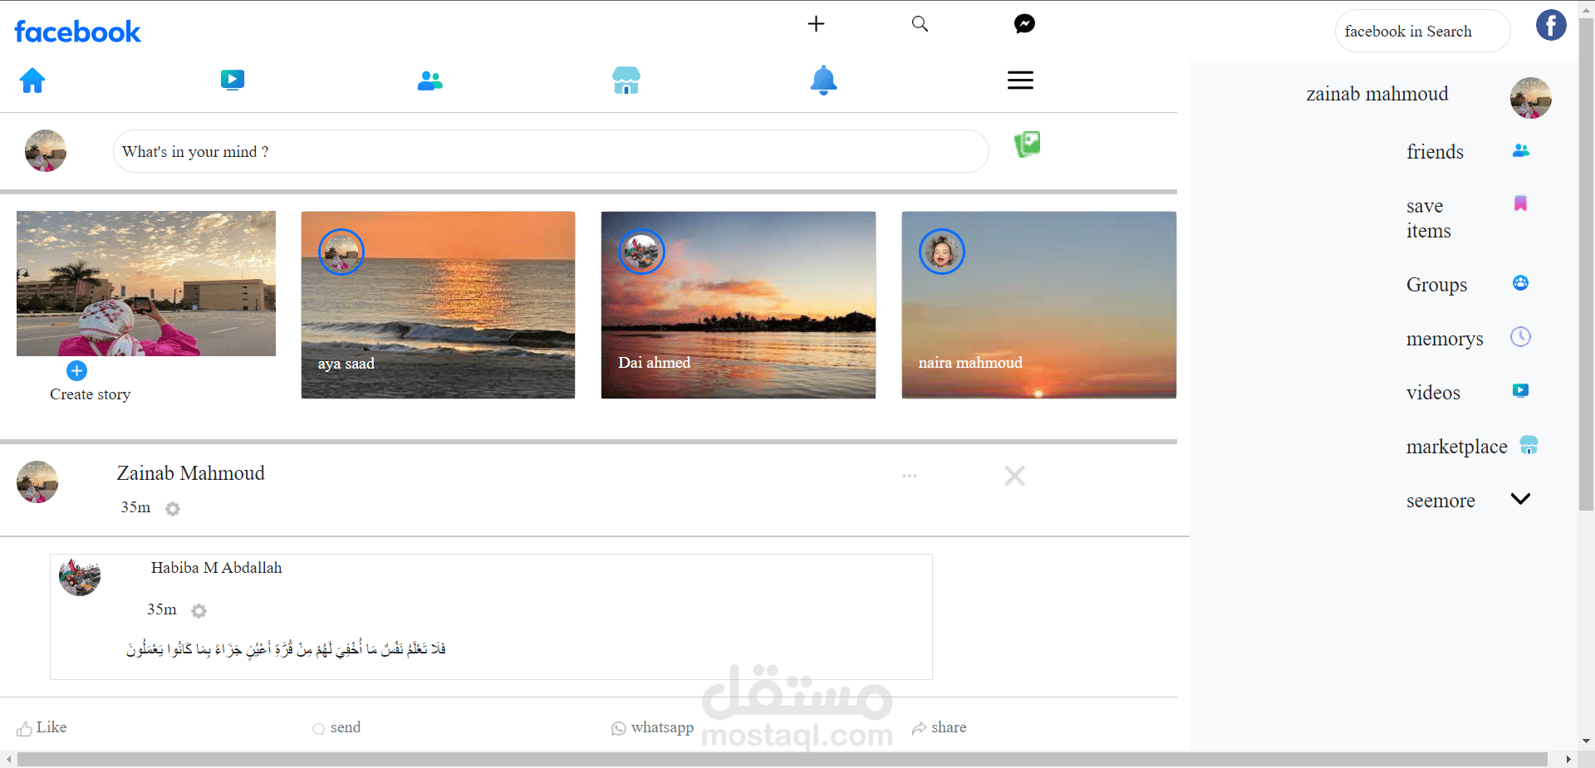Viewport: 1595px width, 768px height.
Task: Click aya saad's story avatar ring
Action: click(341, 252)
